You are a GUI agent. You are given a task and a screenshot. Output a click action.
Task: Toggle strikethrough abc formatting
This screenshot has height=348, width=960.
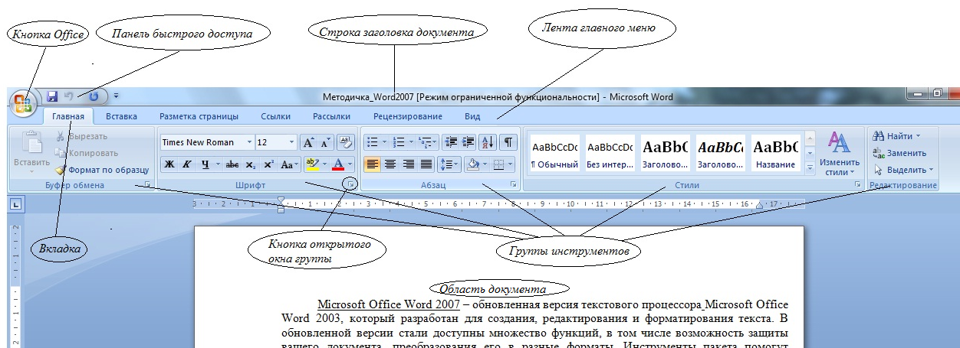pos(232,164)
